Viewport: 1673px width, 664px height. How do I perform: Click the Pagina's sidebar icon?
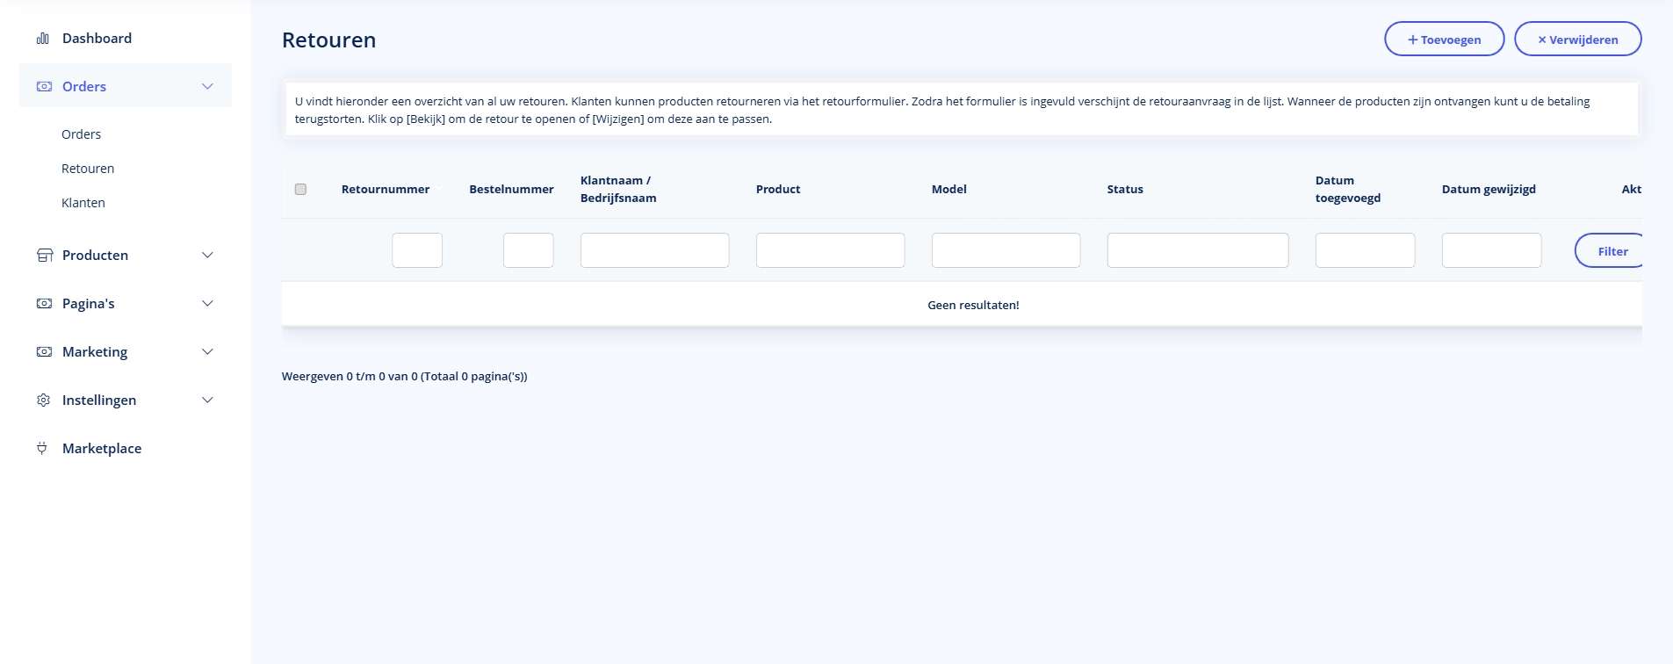point(44,304)
